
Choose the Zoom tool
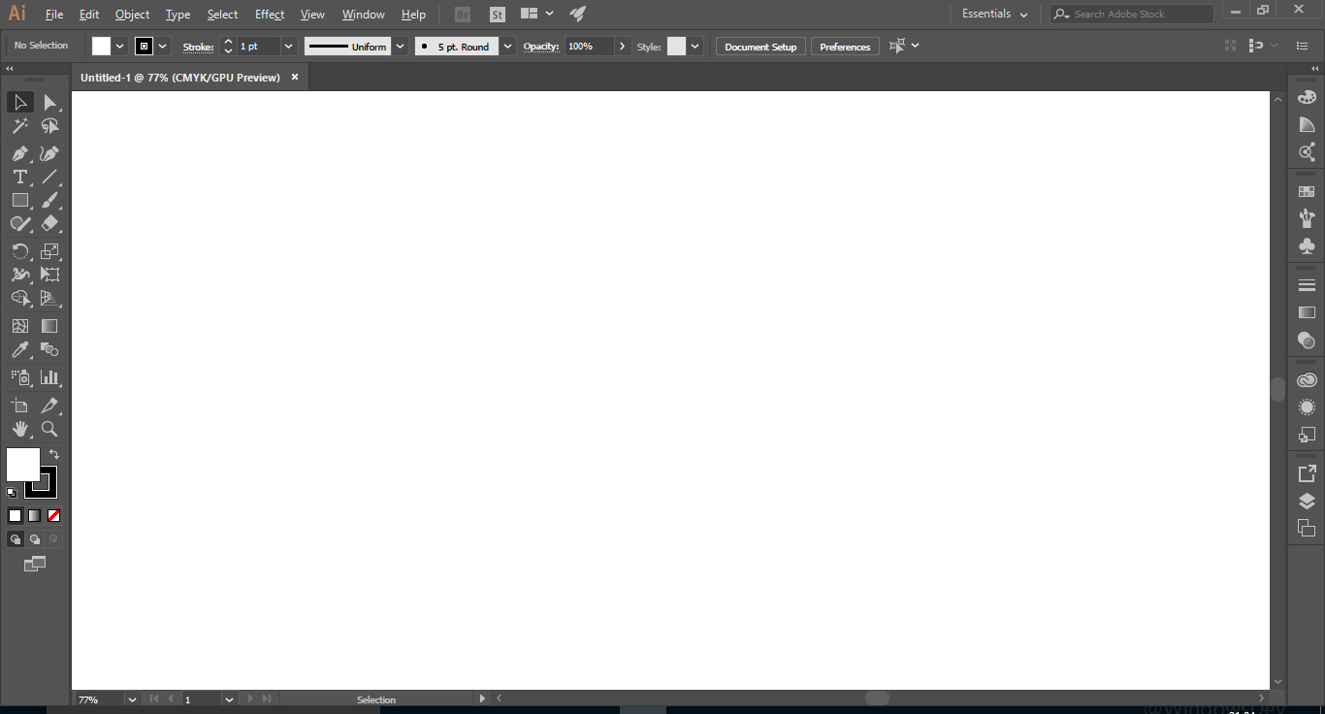click(x=49, y=429)
